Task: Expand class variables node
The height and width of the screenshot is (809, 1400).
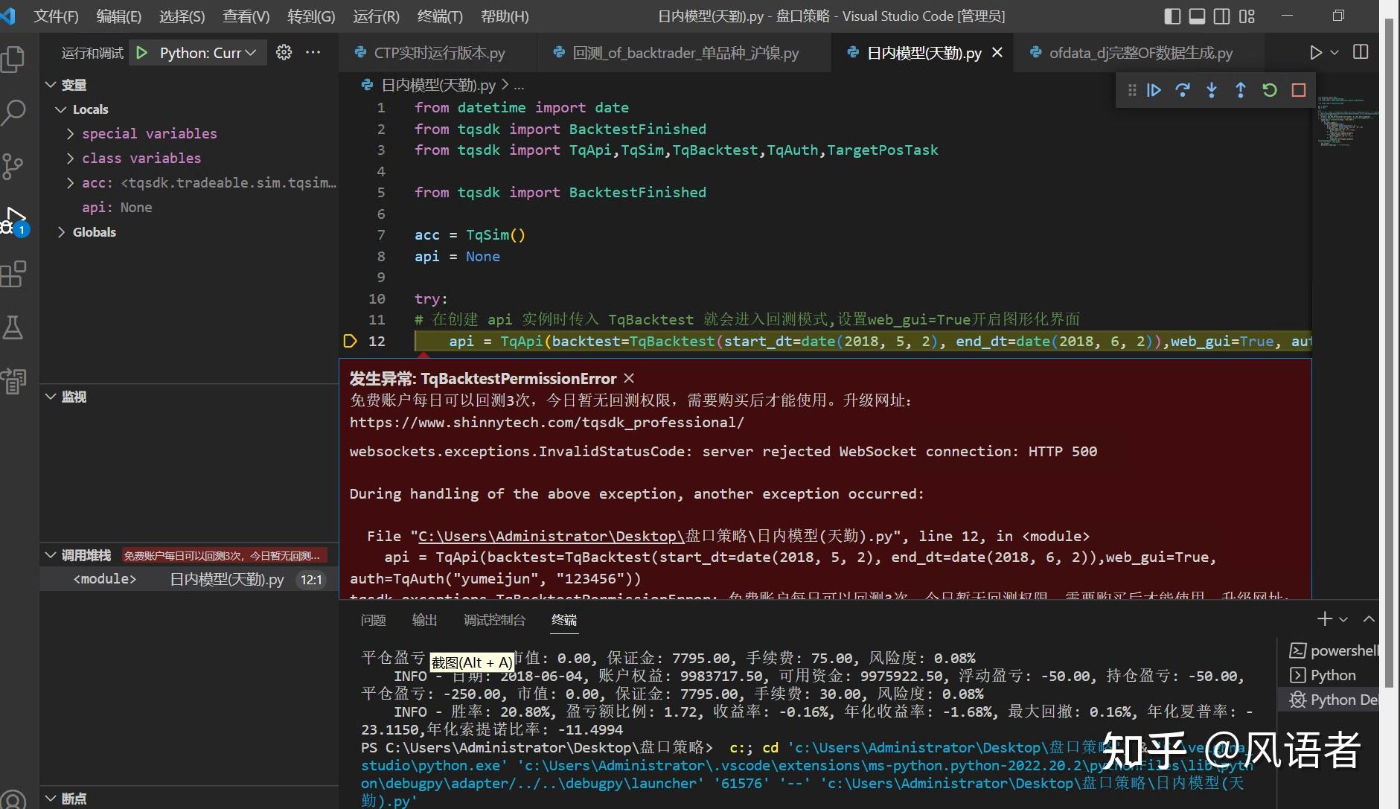Action: [x=71, y=159]
